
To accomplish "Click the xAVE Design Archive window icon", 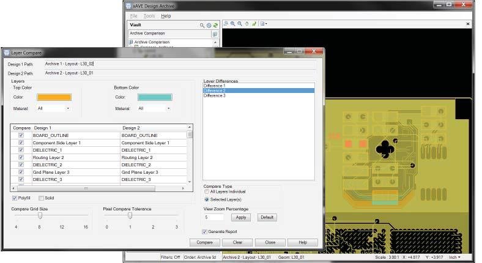I will pyautogui.click(x=128, y=6).
